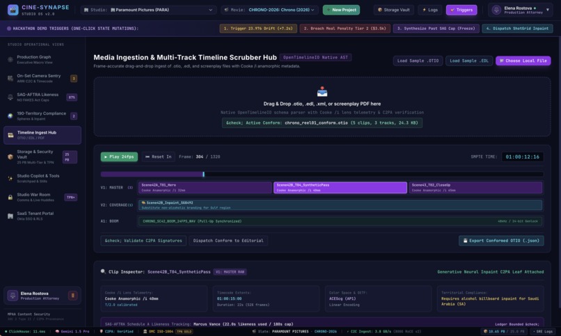Image resolution: width=561 pixels, height=336 pixels.
Task: Click the Clip Inspector magnifier icon
Action: [x=103, y=271]
